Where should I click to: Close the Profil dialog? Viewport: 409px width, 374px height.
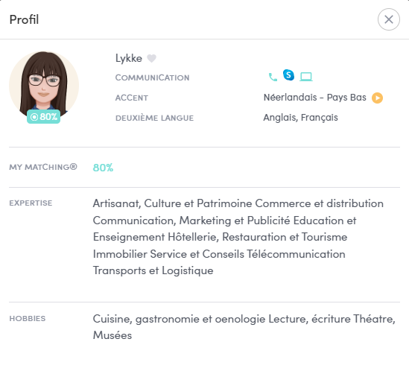(388, 19)
